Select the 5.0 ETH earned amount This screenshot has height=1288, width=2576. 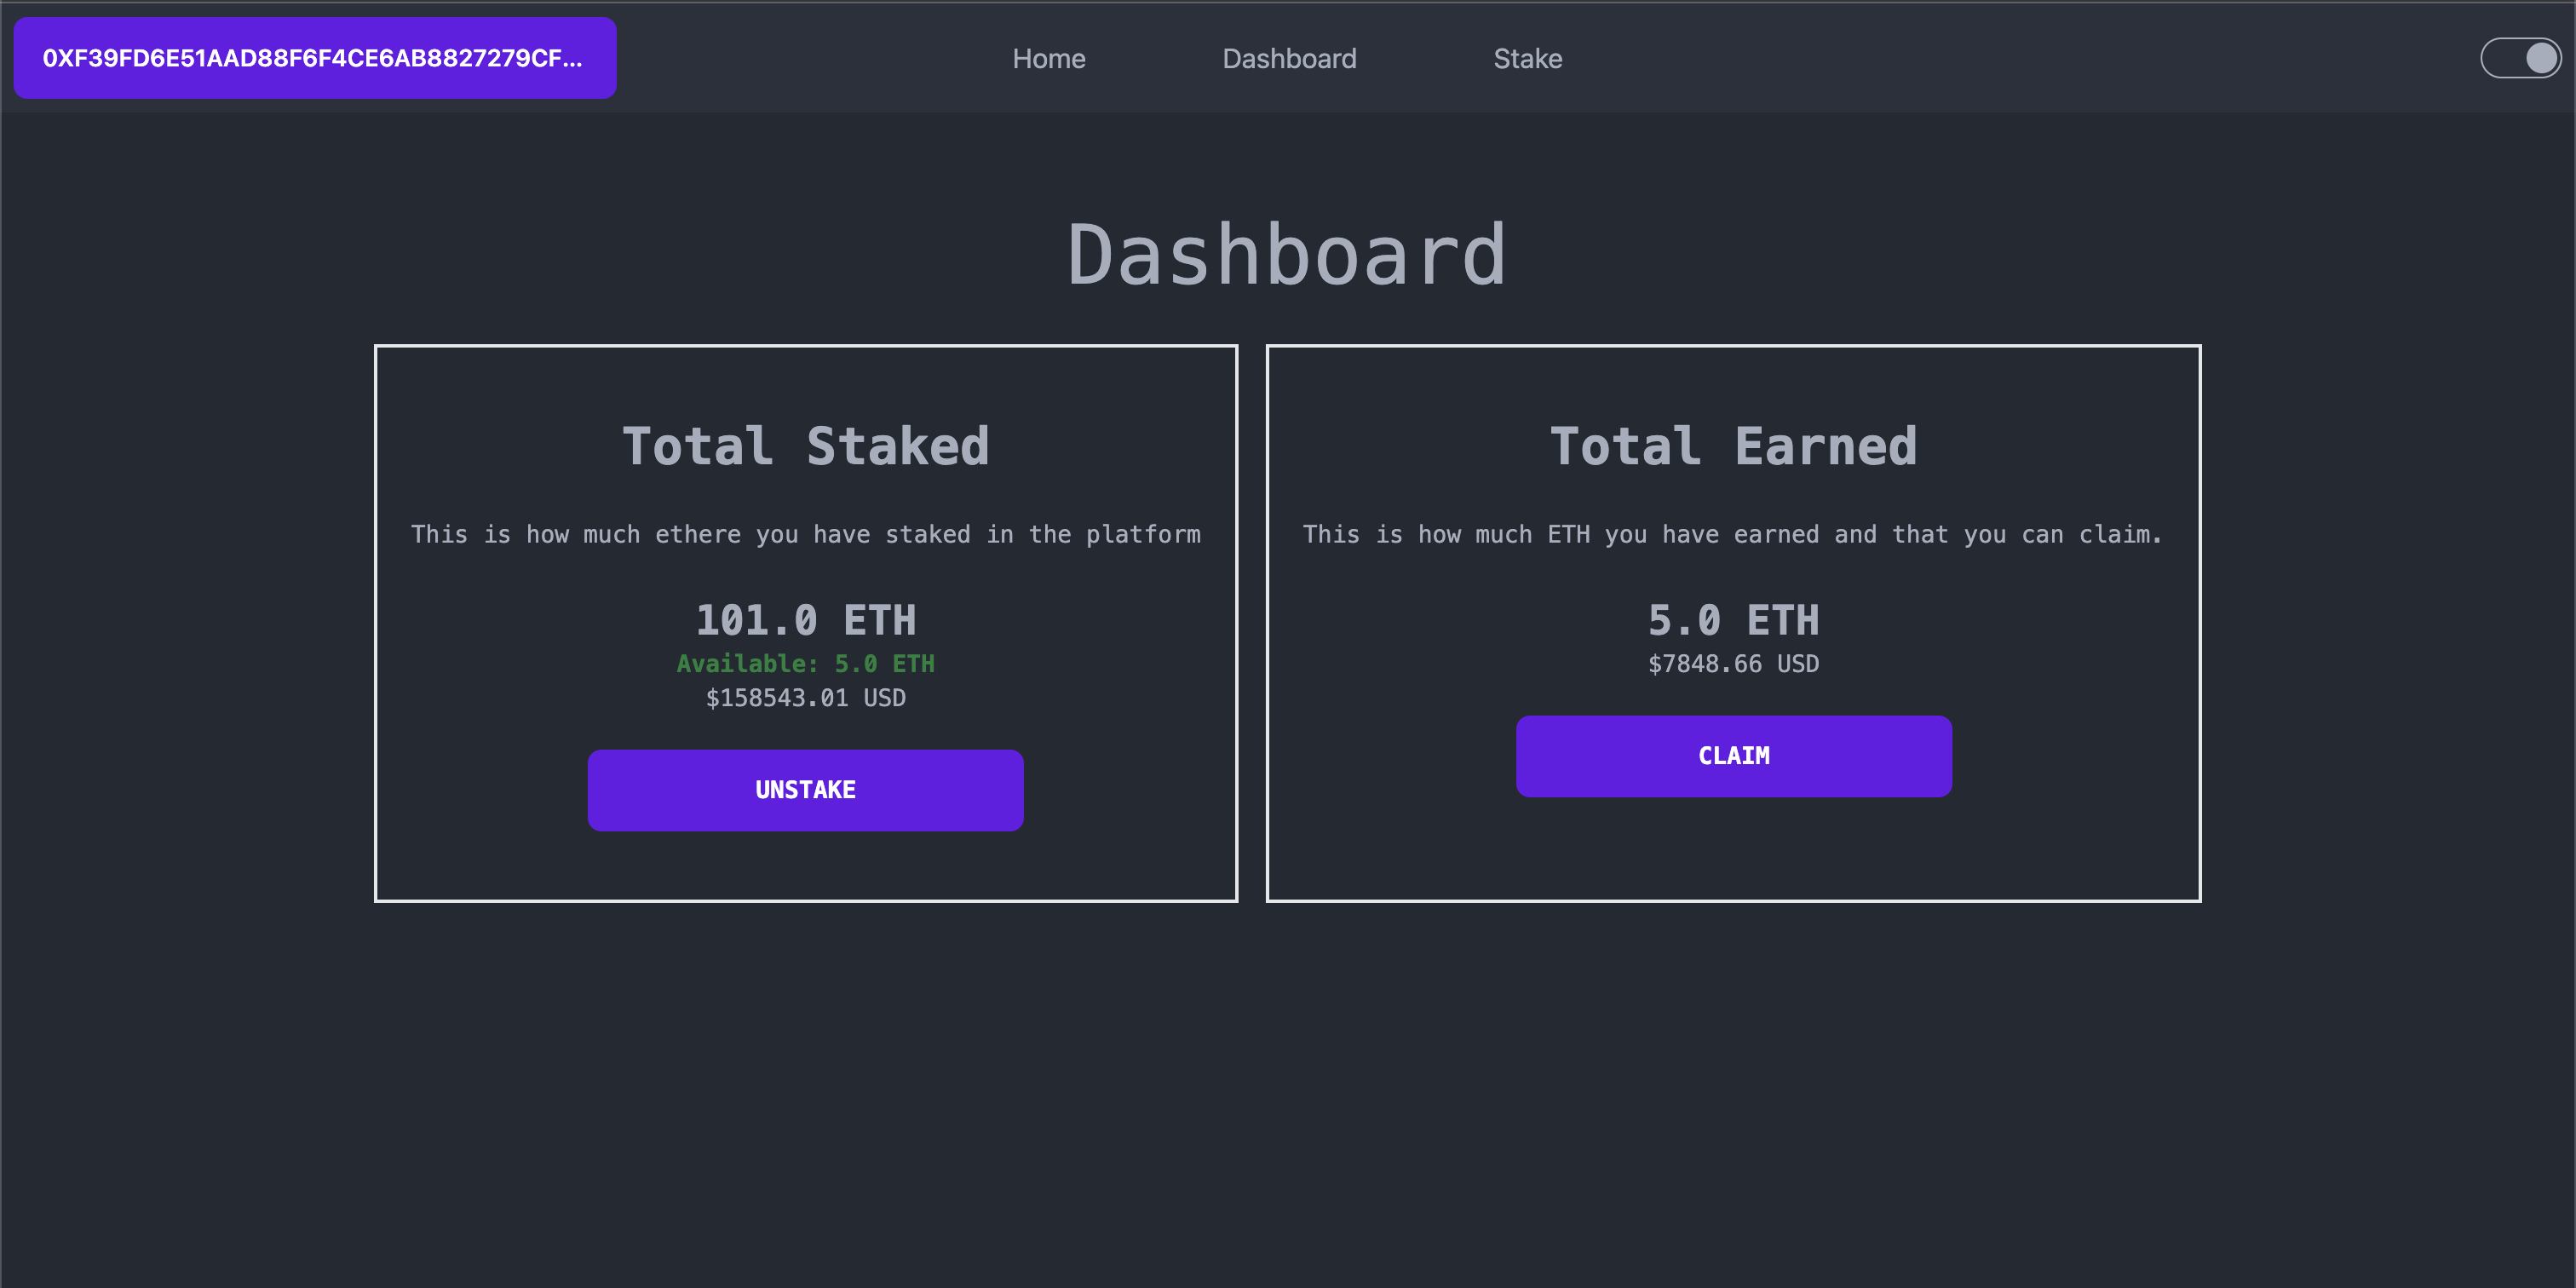(1732, 620)
